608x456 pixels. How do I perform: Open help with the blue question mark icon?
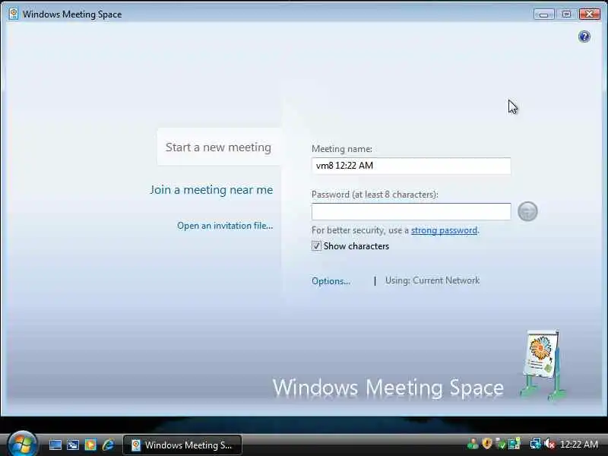pos(584,36)
